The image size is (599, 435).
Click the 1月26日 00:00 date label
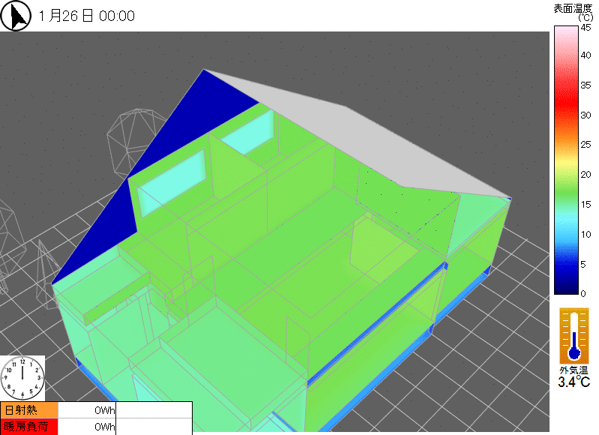[x=87, y=16]
